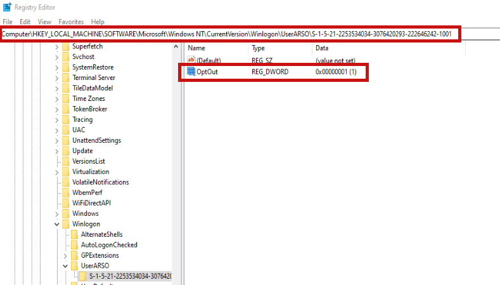Select the AlternateShells folder icon
Image resolution: width=500 pixels, height=285 pixels.
pyautogui.click(x=74, y=234)
